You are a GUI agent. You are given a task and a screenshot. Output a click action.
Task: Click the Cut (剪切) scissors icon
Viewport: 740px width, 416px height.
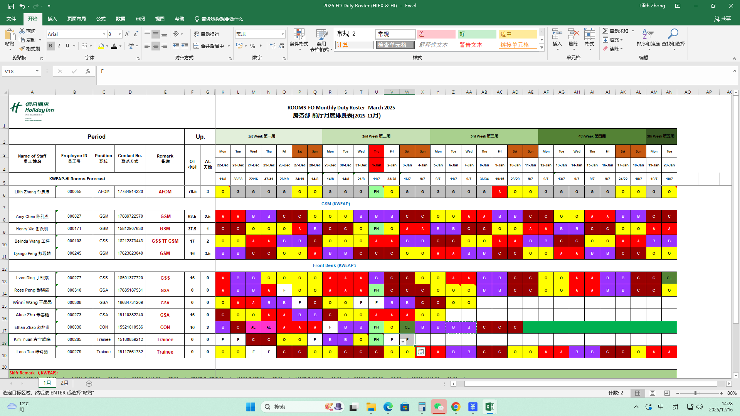tap(22, 31)
